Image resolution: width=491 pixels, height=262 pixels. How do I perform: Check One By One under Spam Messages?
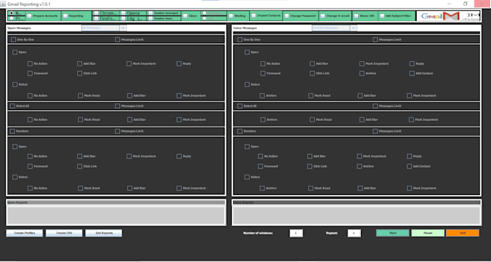click(14, 40)
